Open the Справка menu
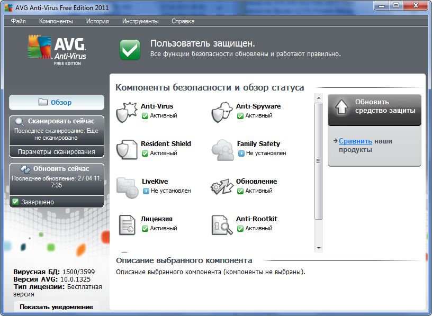The image size is (432, 316). 183,21
